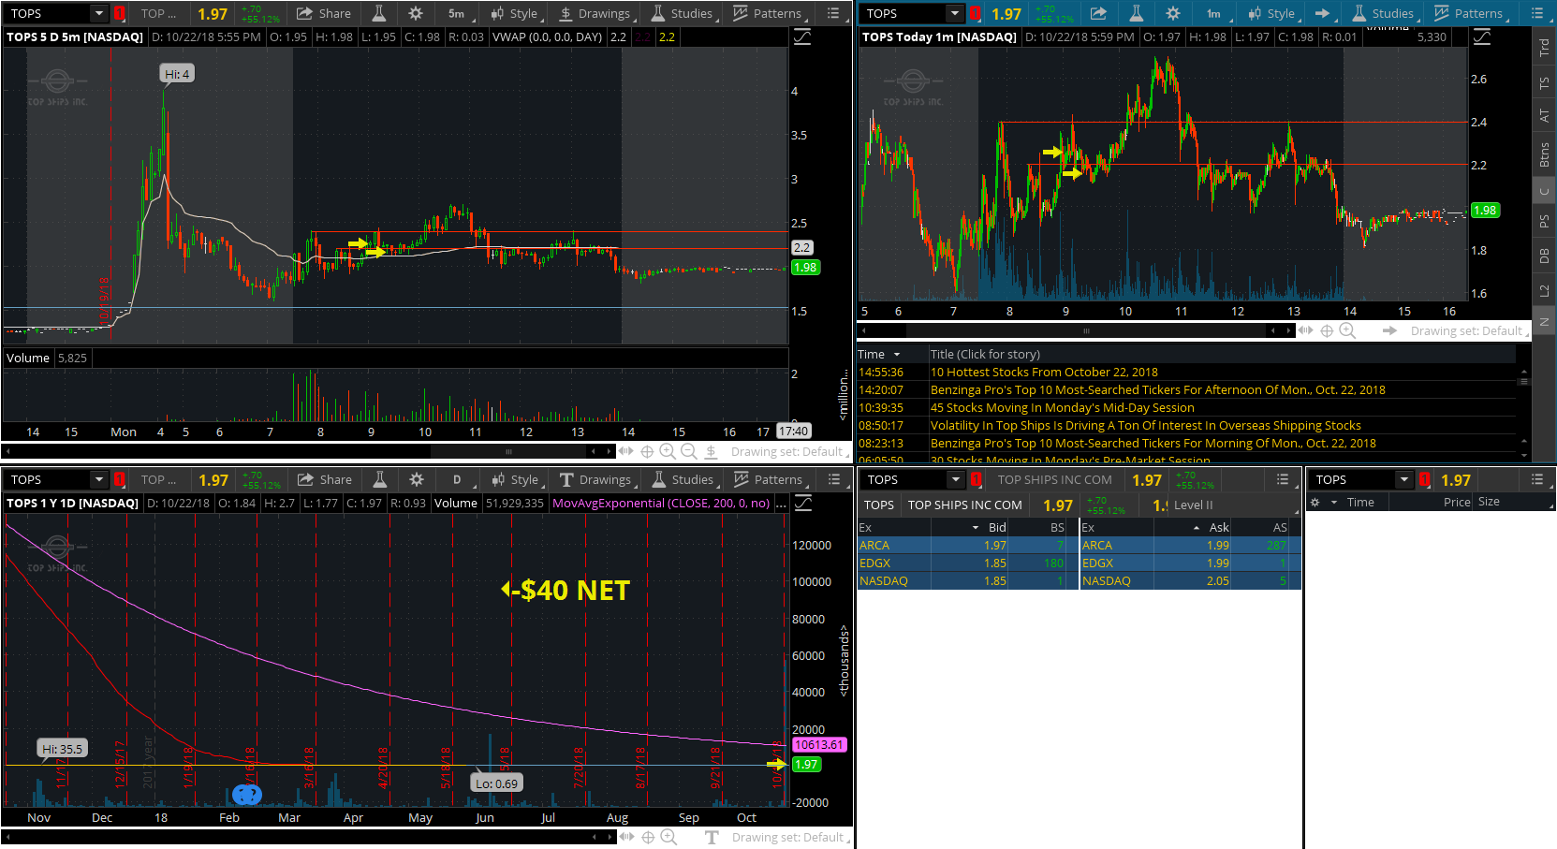Toggle the AT sidebar gadget

(1544, 116)
